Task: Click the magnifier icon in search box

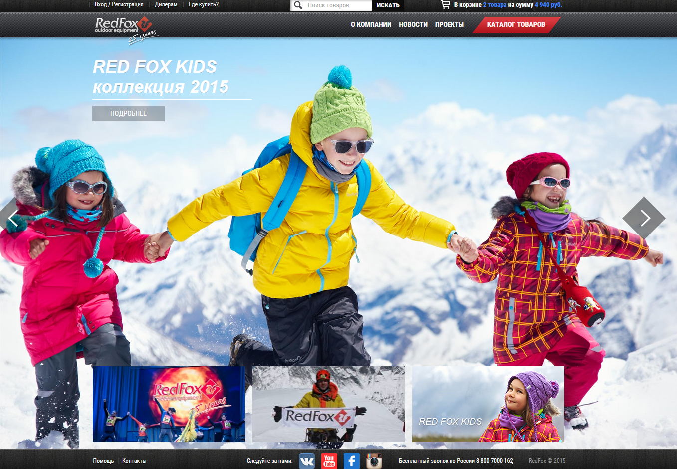Action: [x=298, y=5]
